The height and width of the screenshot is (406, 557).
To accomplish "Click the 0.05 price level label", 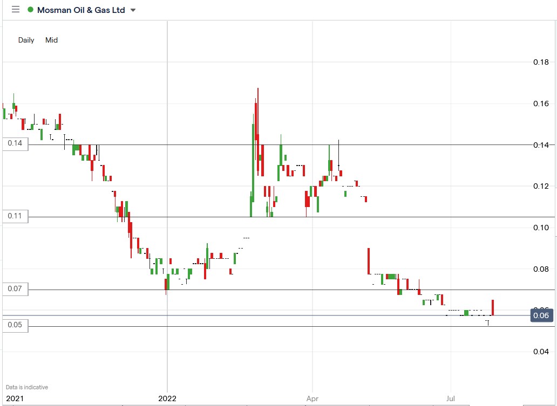I will click(15, 325).
